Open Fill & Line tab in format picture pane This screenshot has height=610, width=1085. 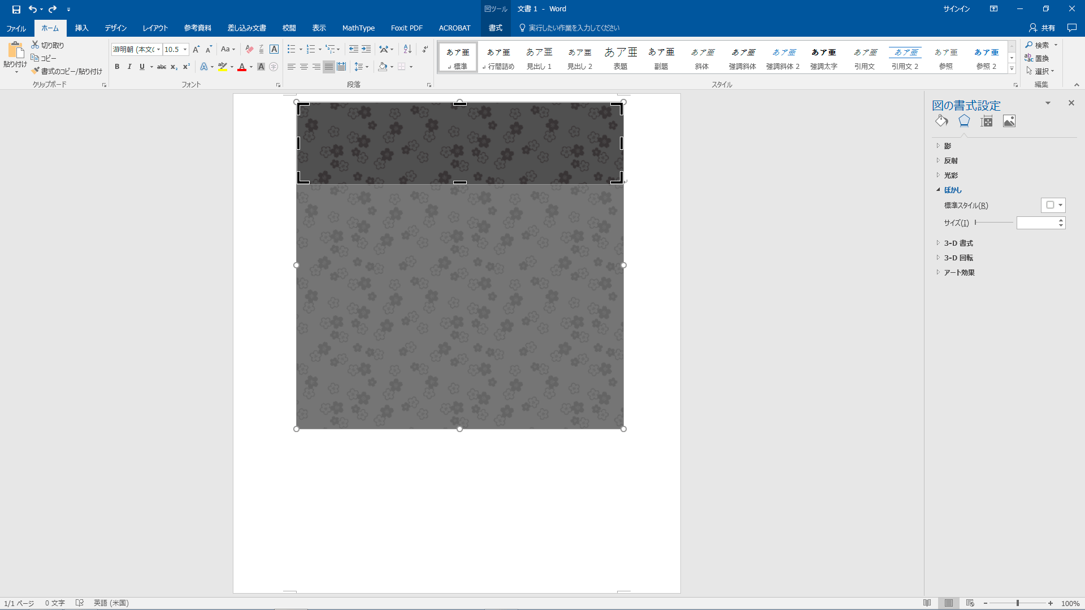tap(941, 121)
